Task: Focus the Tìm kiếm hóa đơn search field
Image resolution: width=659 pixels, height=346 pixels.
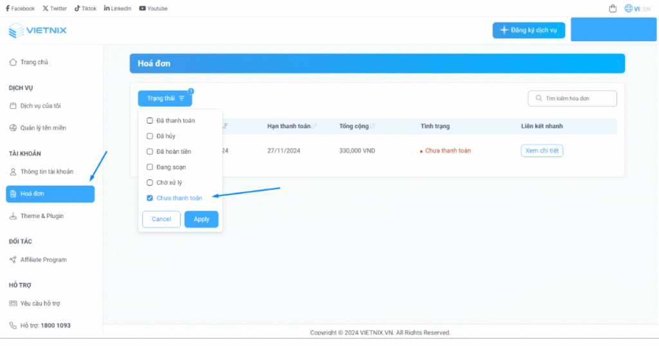Action: tap(576, 98)
